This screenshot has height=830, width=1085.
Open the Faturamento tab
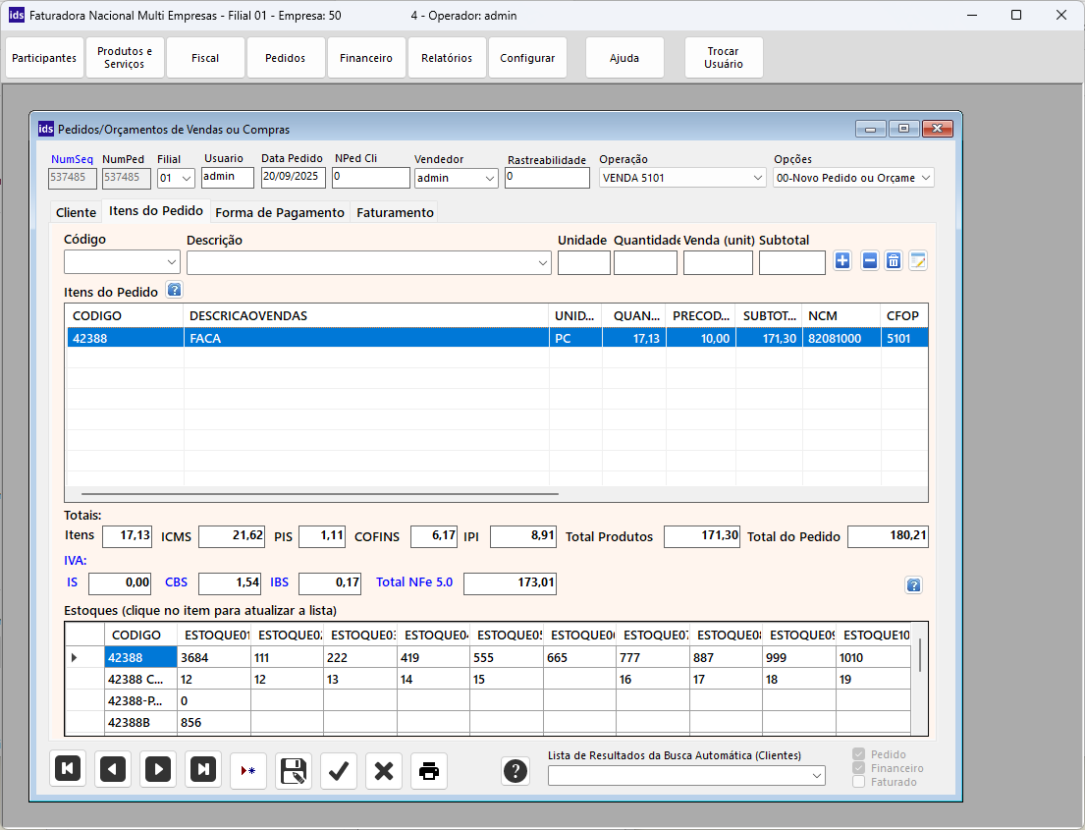point(395,212)
